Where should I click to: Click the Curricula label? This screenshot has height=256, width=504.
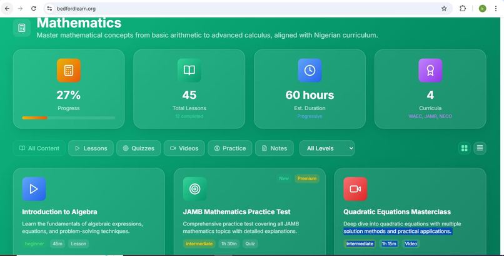(430, 108)
